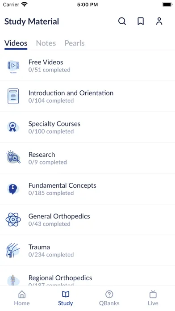Tap the General Orthopedics atom icon
Viewport: 175px width, 311px height.
(13, 219)
